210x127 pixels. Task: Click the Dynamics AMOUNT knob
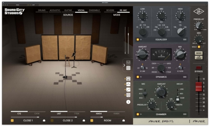(x=142, y=54)
